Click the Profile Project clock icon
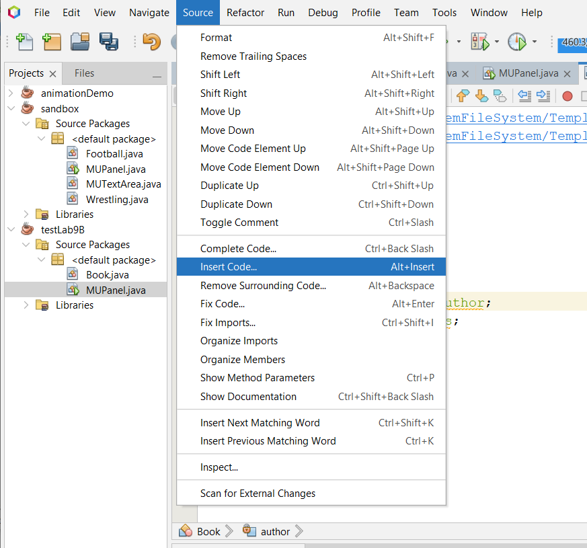587x548 pixels. pyautogui.click(x=516, y=42)
